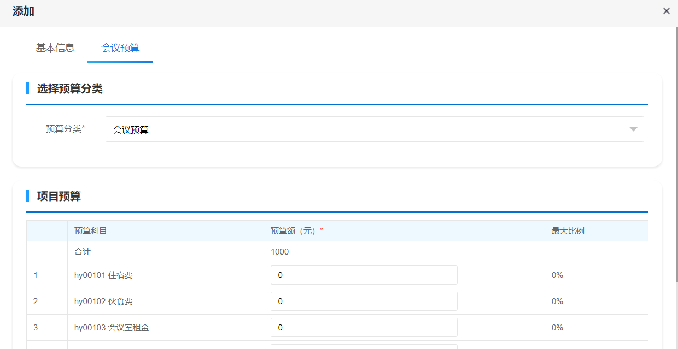Switch to the 基本信息 tab

pyautogui.click(x=55, y=48)
